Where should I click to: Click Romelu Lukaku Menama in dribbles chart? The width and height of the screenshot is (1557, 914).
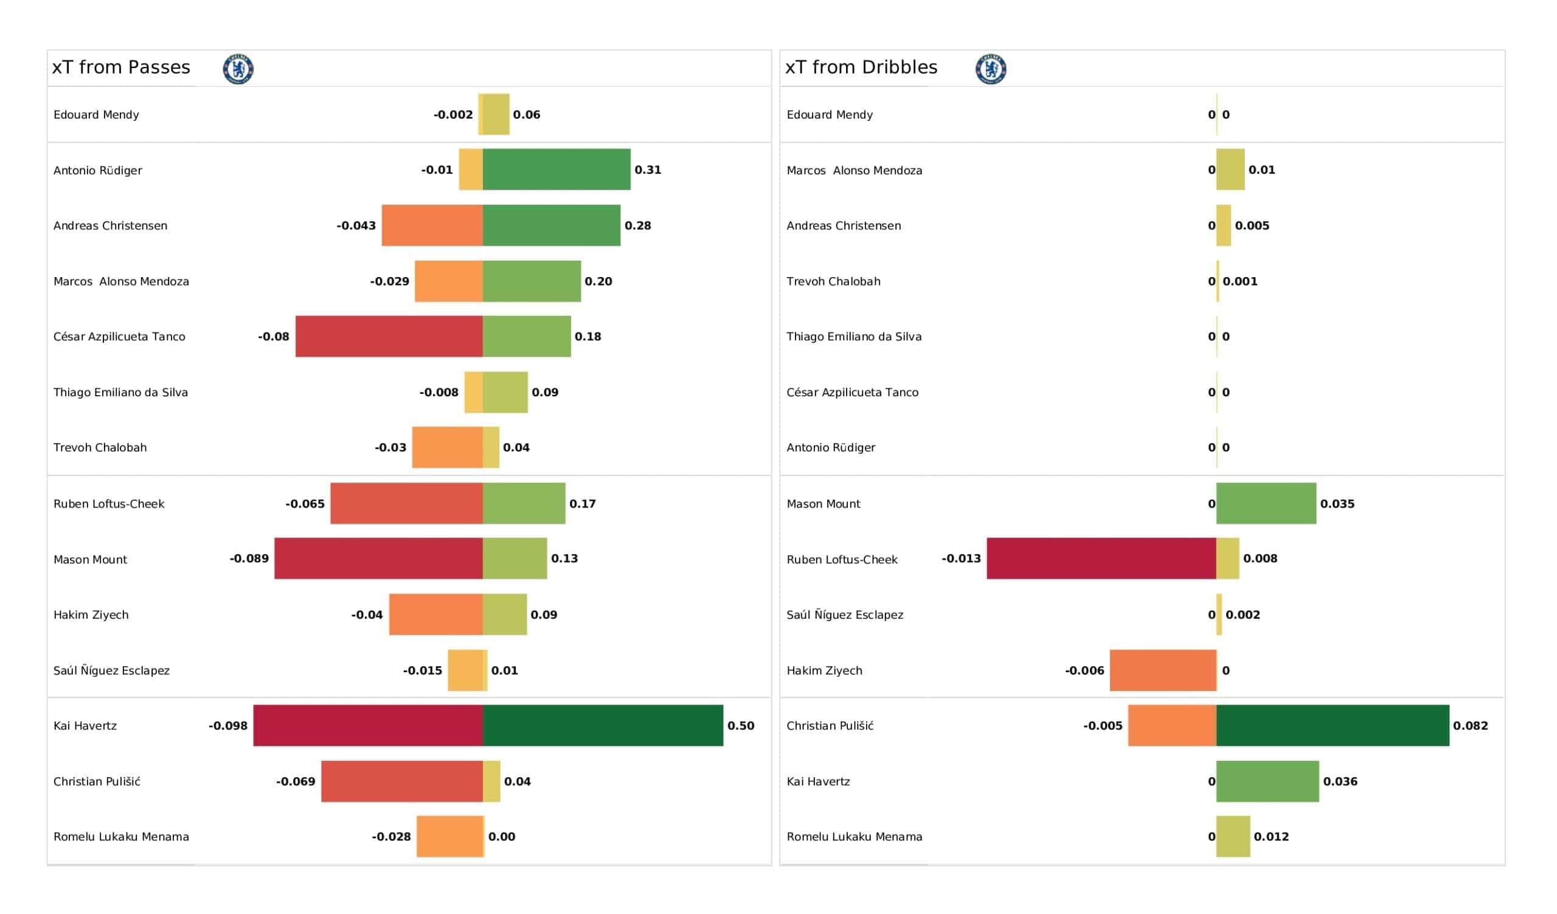click(854, 837)
